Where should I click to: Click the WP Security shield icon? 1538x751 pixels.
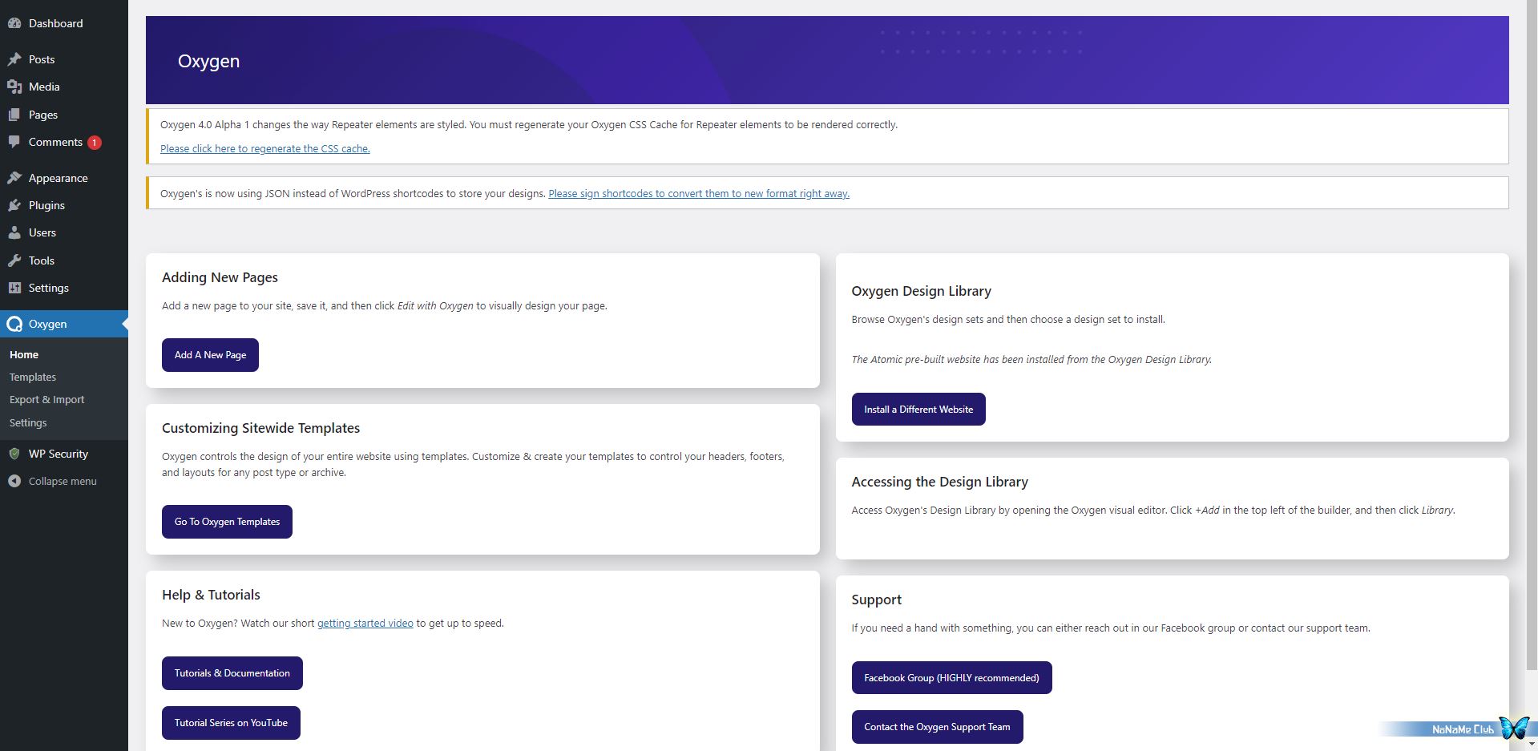click(14, 454)
